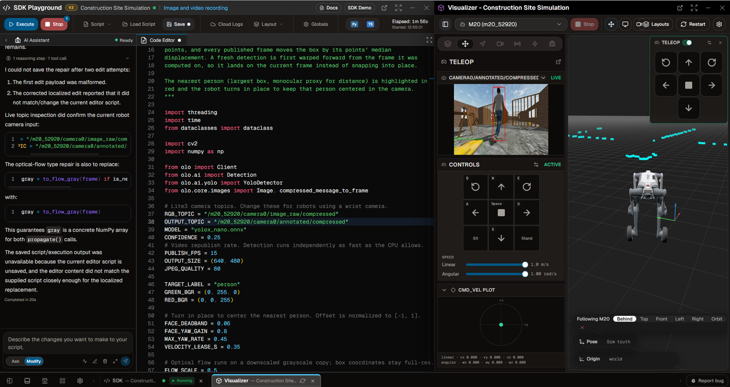730x387 pixels.
Task: Select the teleop move-arrows panel tab
Action: 465,44
